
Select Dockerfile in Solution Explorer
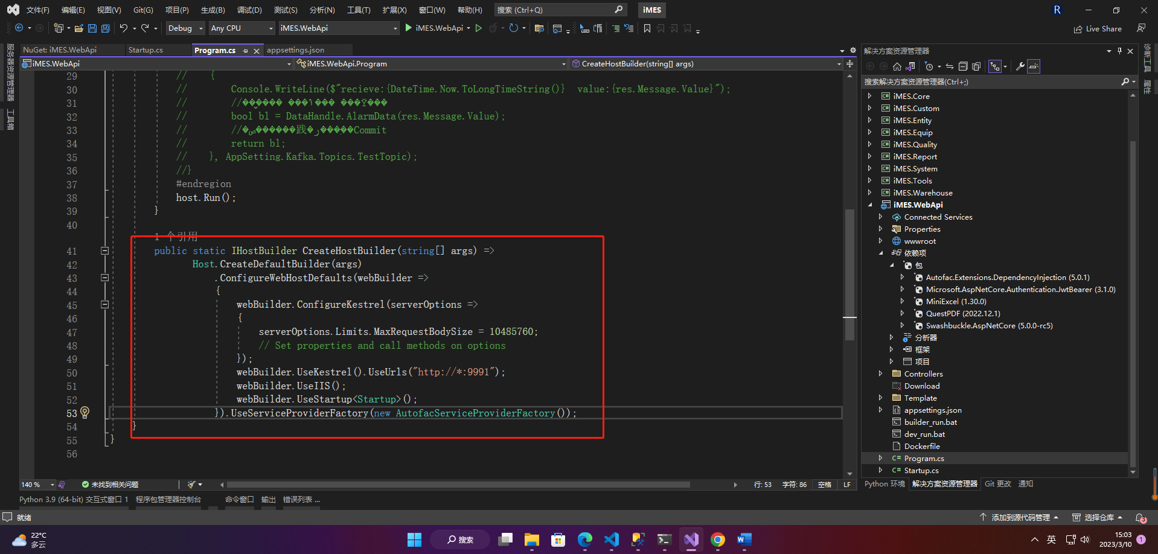click(x=922, y=446)
